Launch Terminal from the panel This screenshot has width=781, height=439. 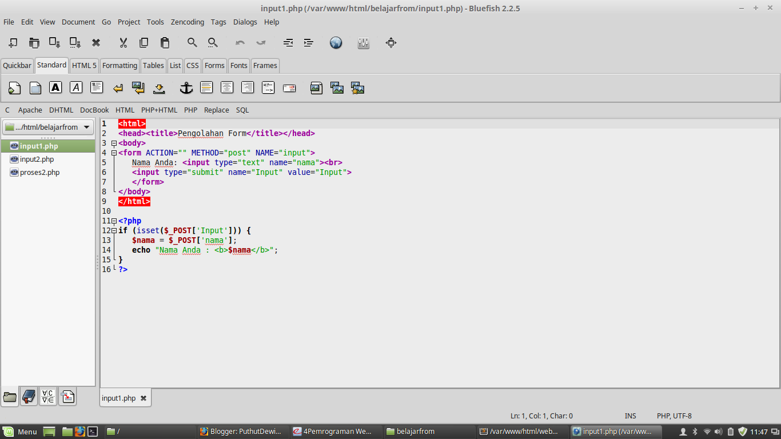(93, 432)
